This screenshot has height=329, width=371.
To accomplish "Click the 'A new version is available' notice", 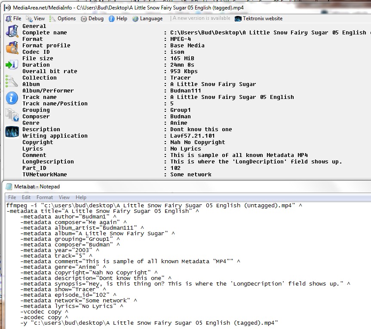I will click(x=201, y=18).
